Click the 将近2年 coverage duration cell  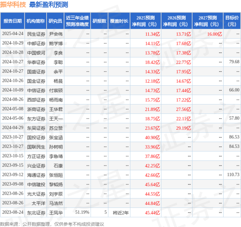tap(121, 212)
